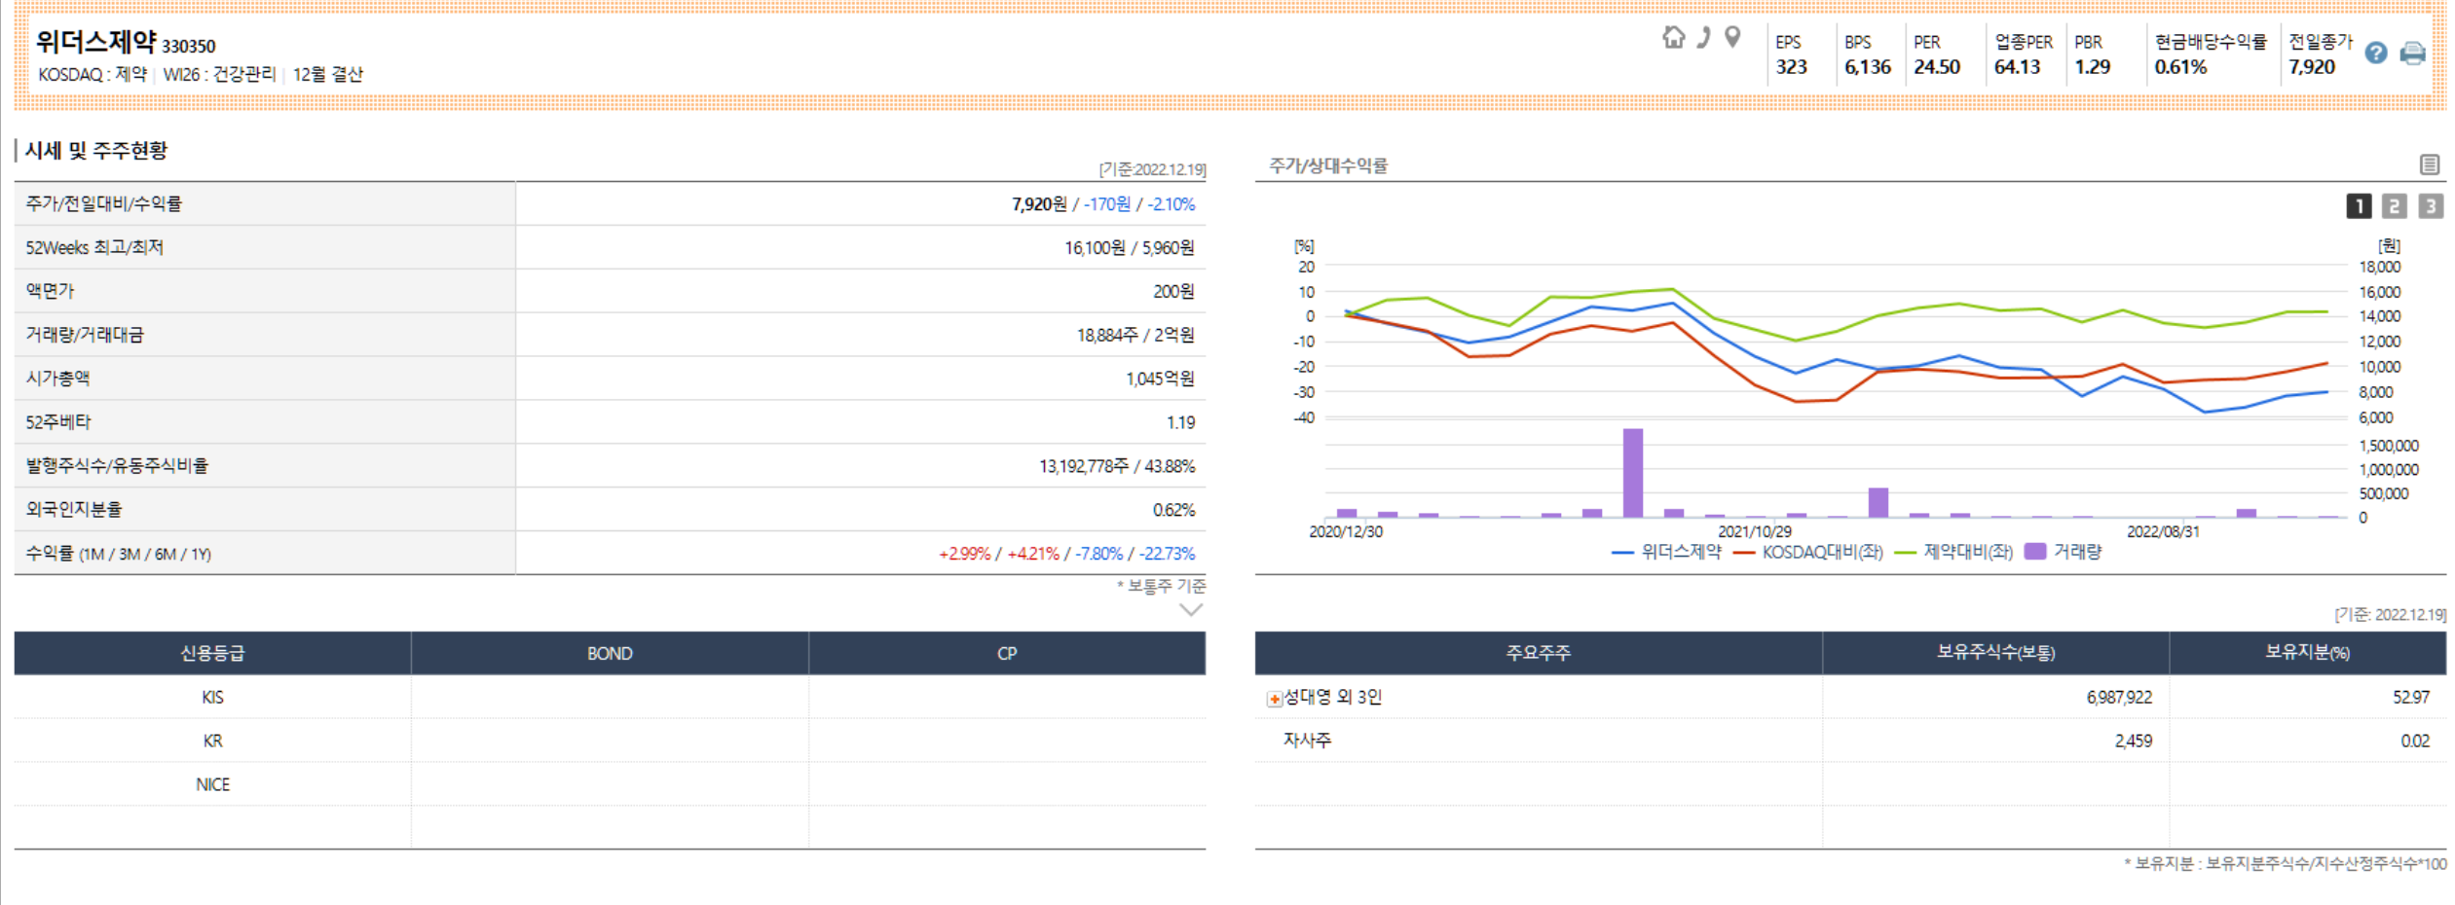Switch chart to view 3
Viewport: 2455px width, 905px height.
coord(2431,206)
